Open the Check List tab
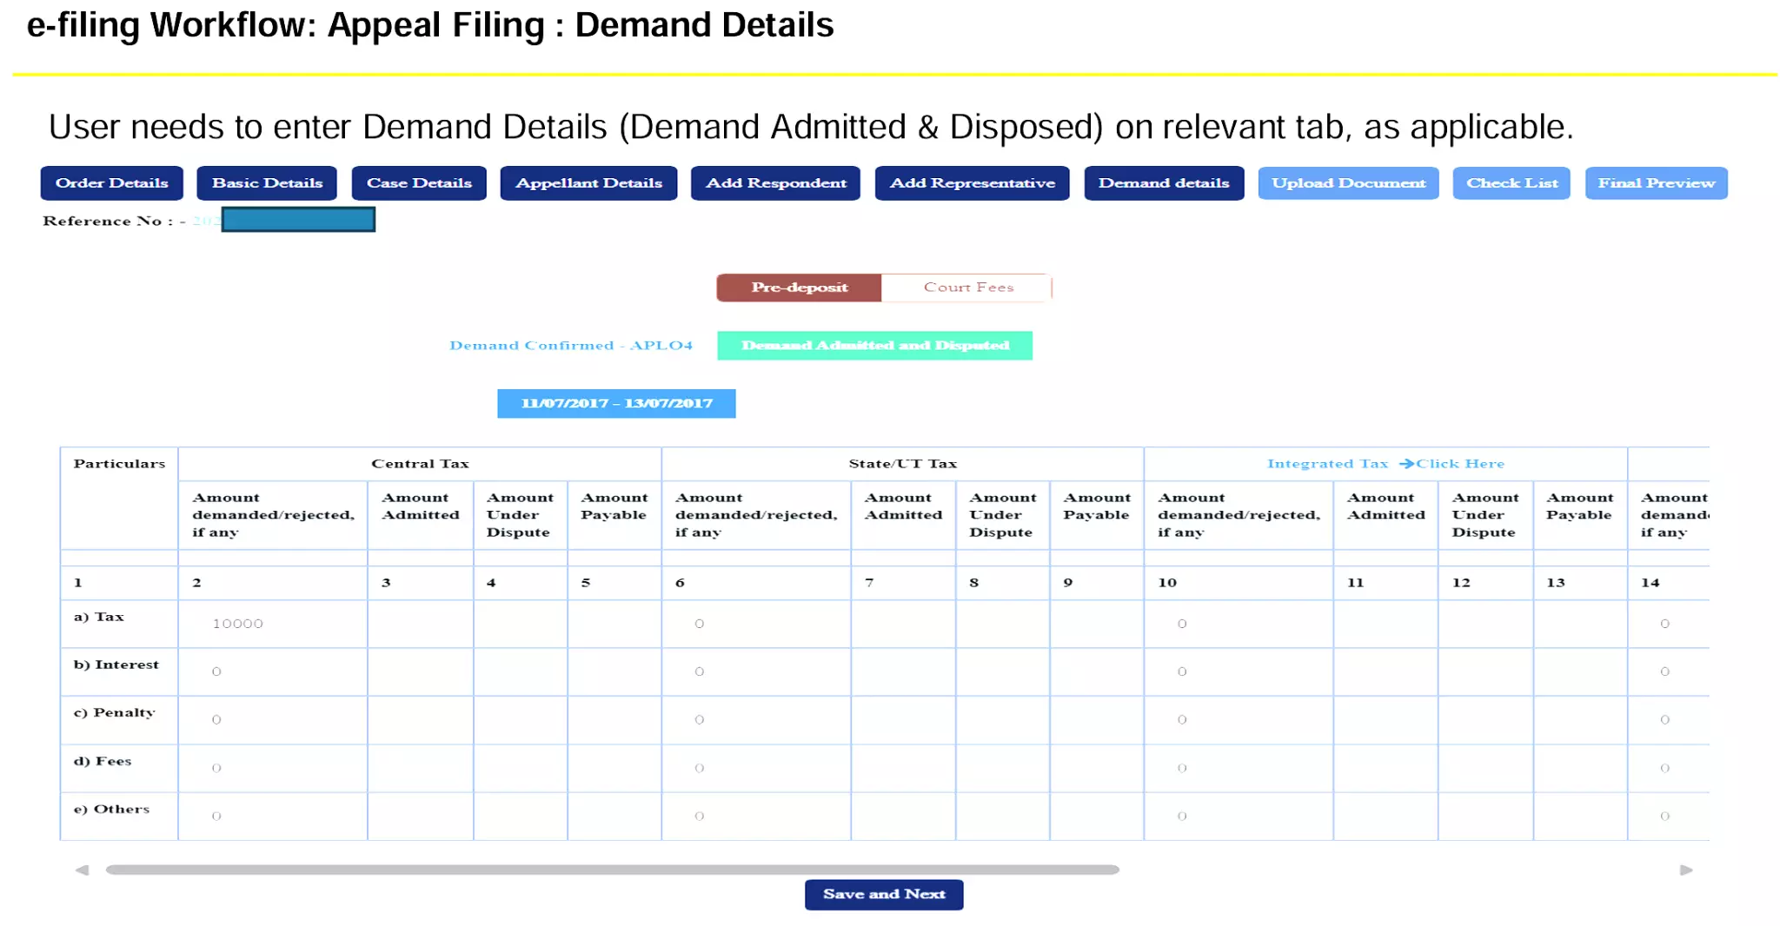Image resolution: width=1780 pixels, height=926 pixels. click(x=1511, y=183)
